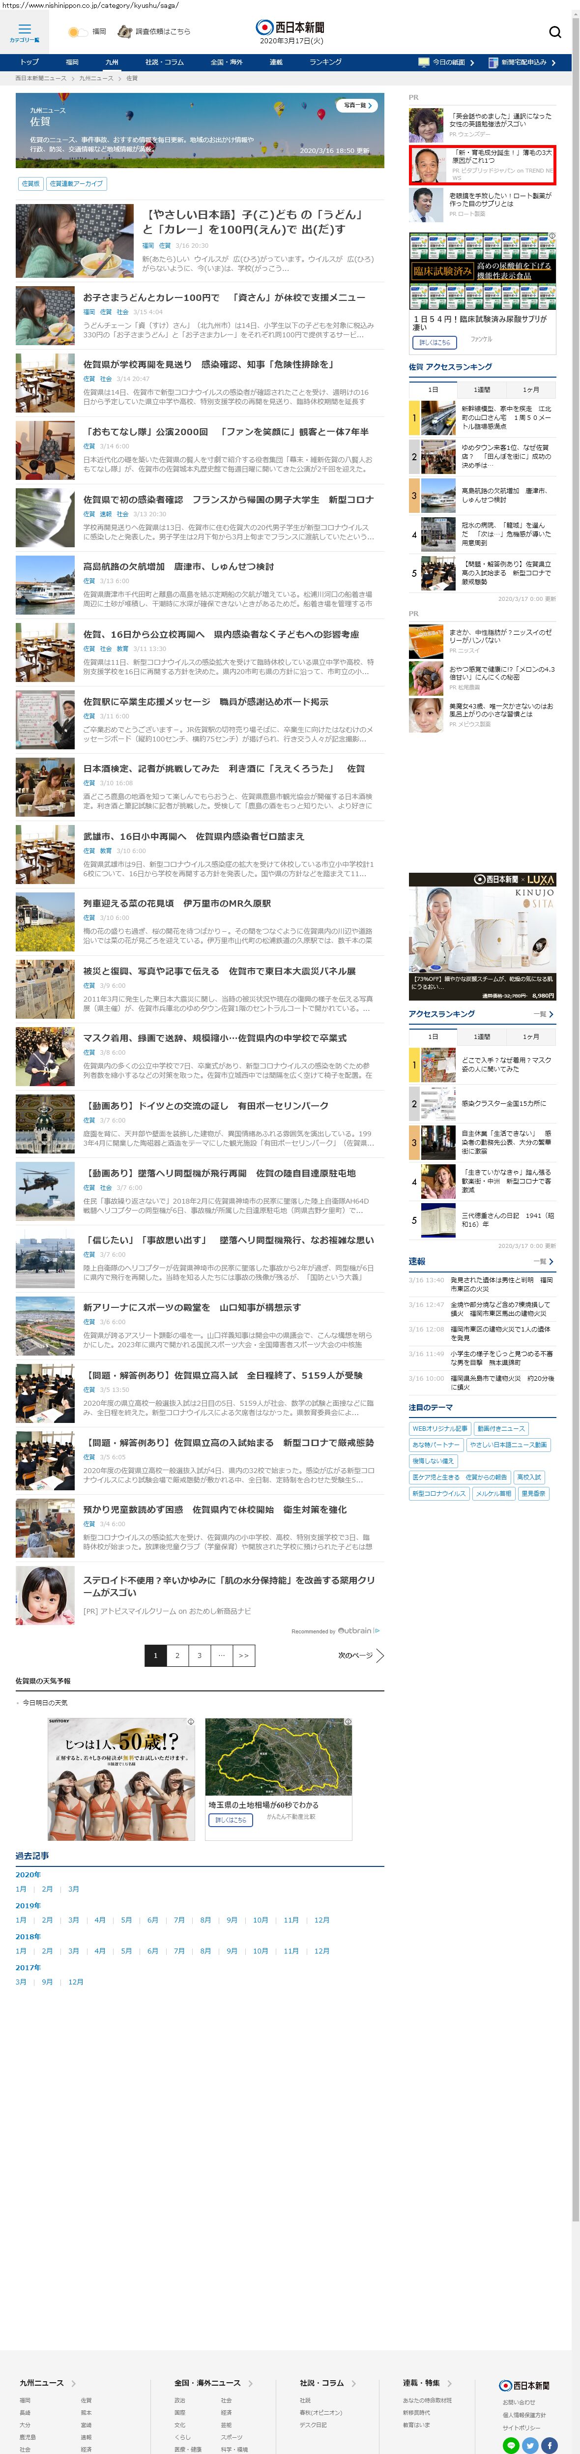Open rank 1 マスク article thumbnail in lower ranking
The width and height of the screenshot is (580, 2454).
(x=438, y=1064)
